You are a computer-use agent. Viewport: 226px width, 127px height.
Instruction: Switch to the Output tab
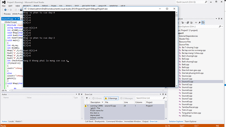click(145, 121)
